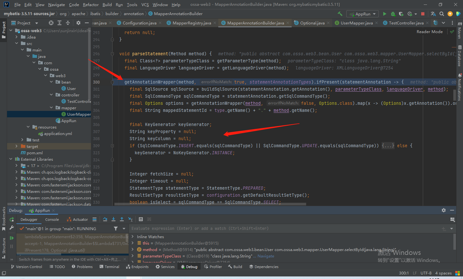Toggle the Notifications tool window
This screenshot has width=463, height=279.
(x=459, y=87)
